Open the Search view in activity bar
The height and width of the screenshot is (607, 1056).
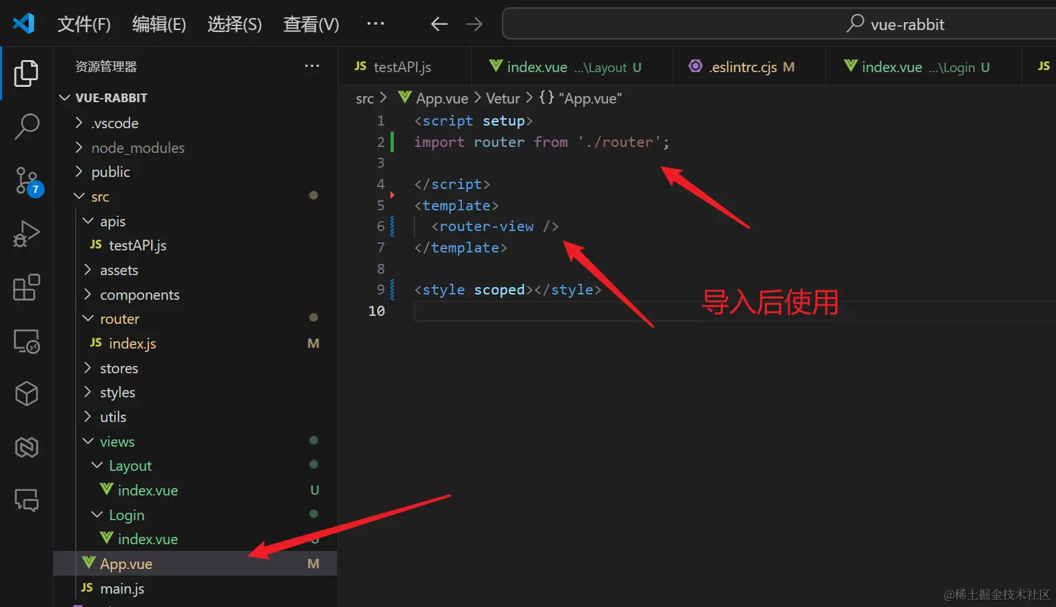pos(26,126)
